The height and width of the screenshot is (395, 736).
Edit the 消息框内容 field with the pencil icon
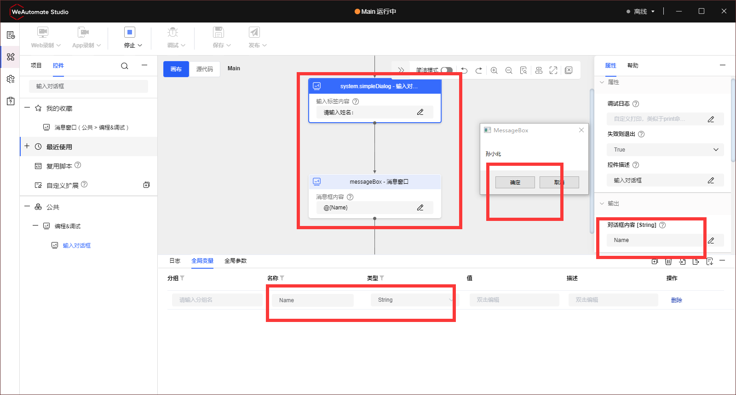(420, 208)
